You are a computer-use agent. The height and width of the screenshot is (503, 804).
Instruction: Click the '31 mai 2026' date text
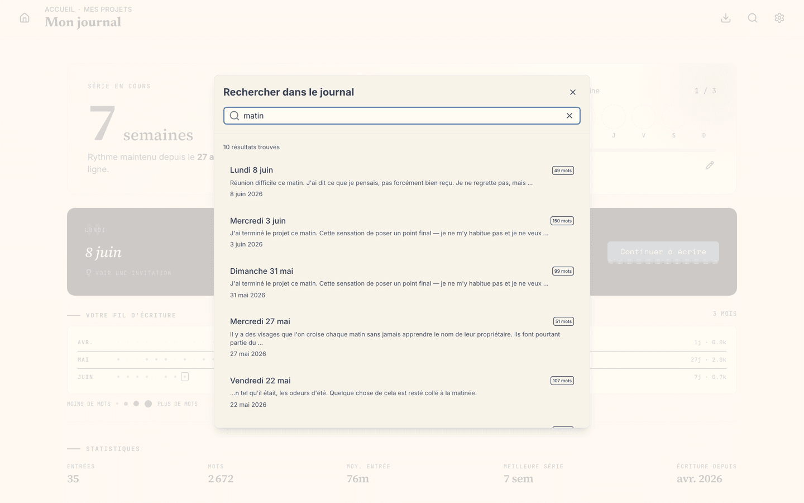(x=247, y=295)
